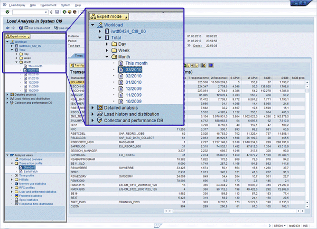Open the System menu
This screenshot has height=229, width=317.
coord(66,5)
